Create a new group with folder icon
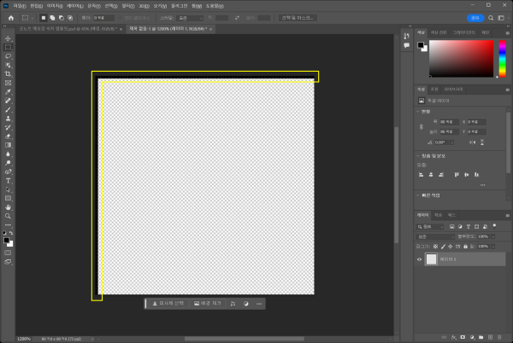Image resolution: width=513 pixels, height=343 pixels. [x=481, y=337]
